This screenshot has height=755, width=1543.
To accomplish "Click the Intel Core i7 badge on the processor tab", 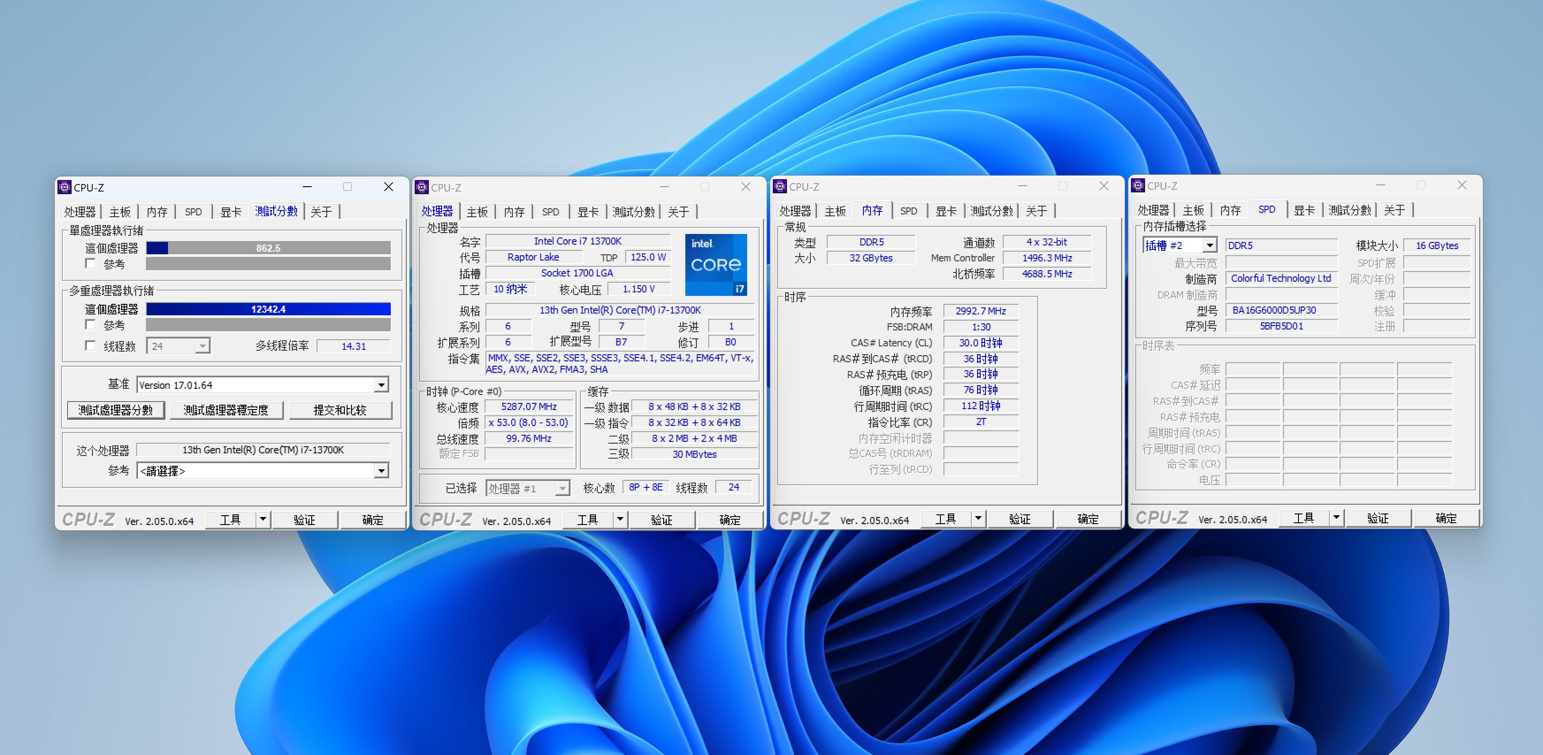I will tap(716, 265).
